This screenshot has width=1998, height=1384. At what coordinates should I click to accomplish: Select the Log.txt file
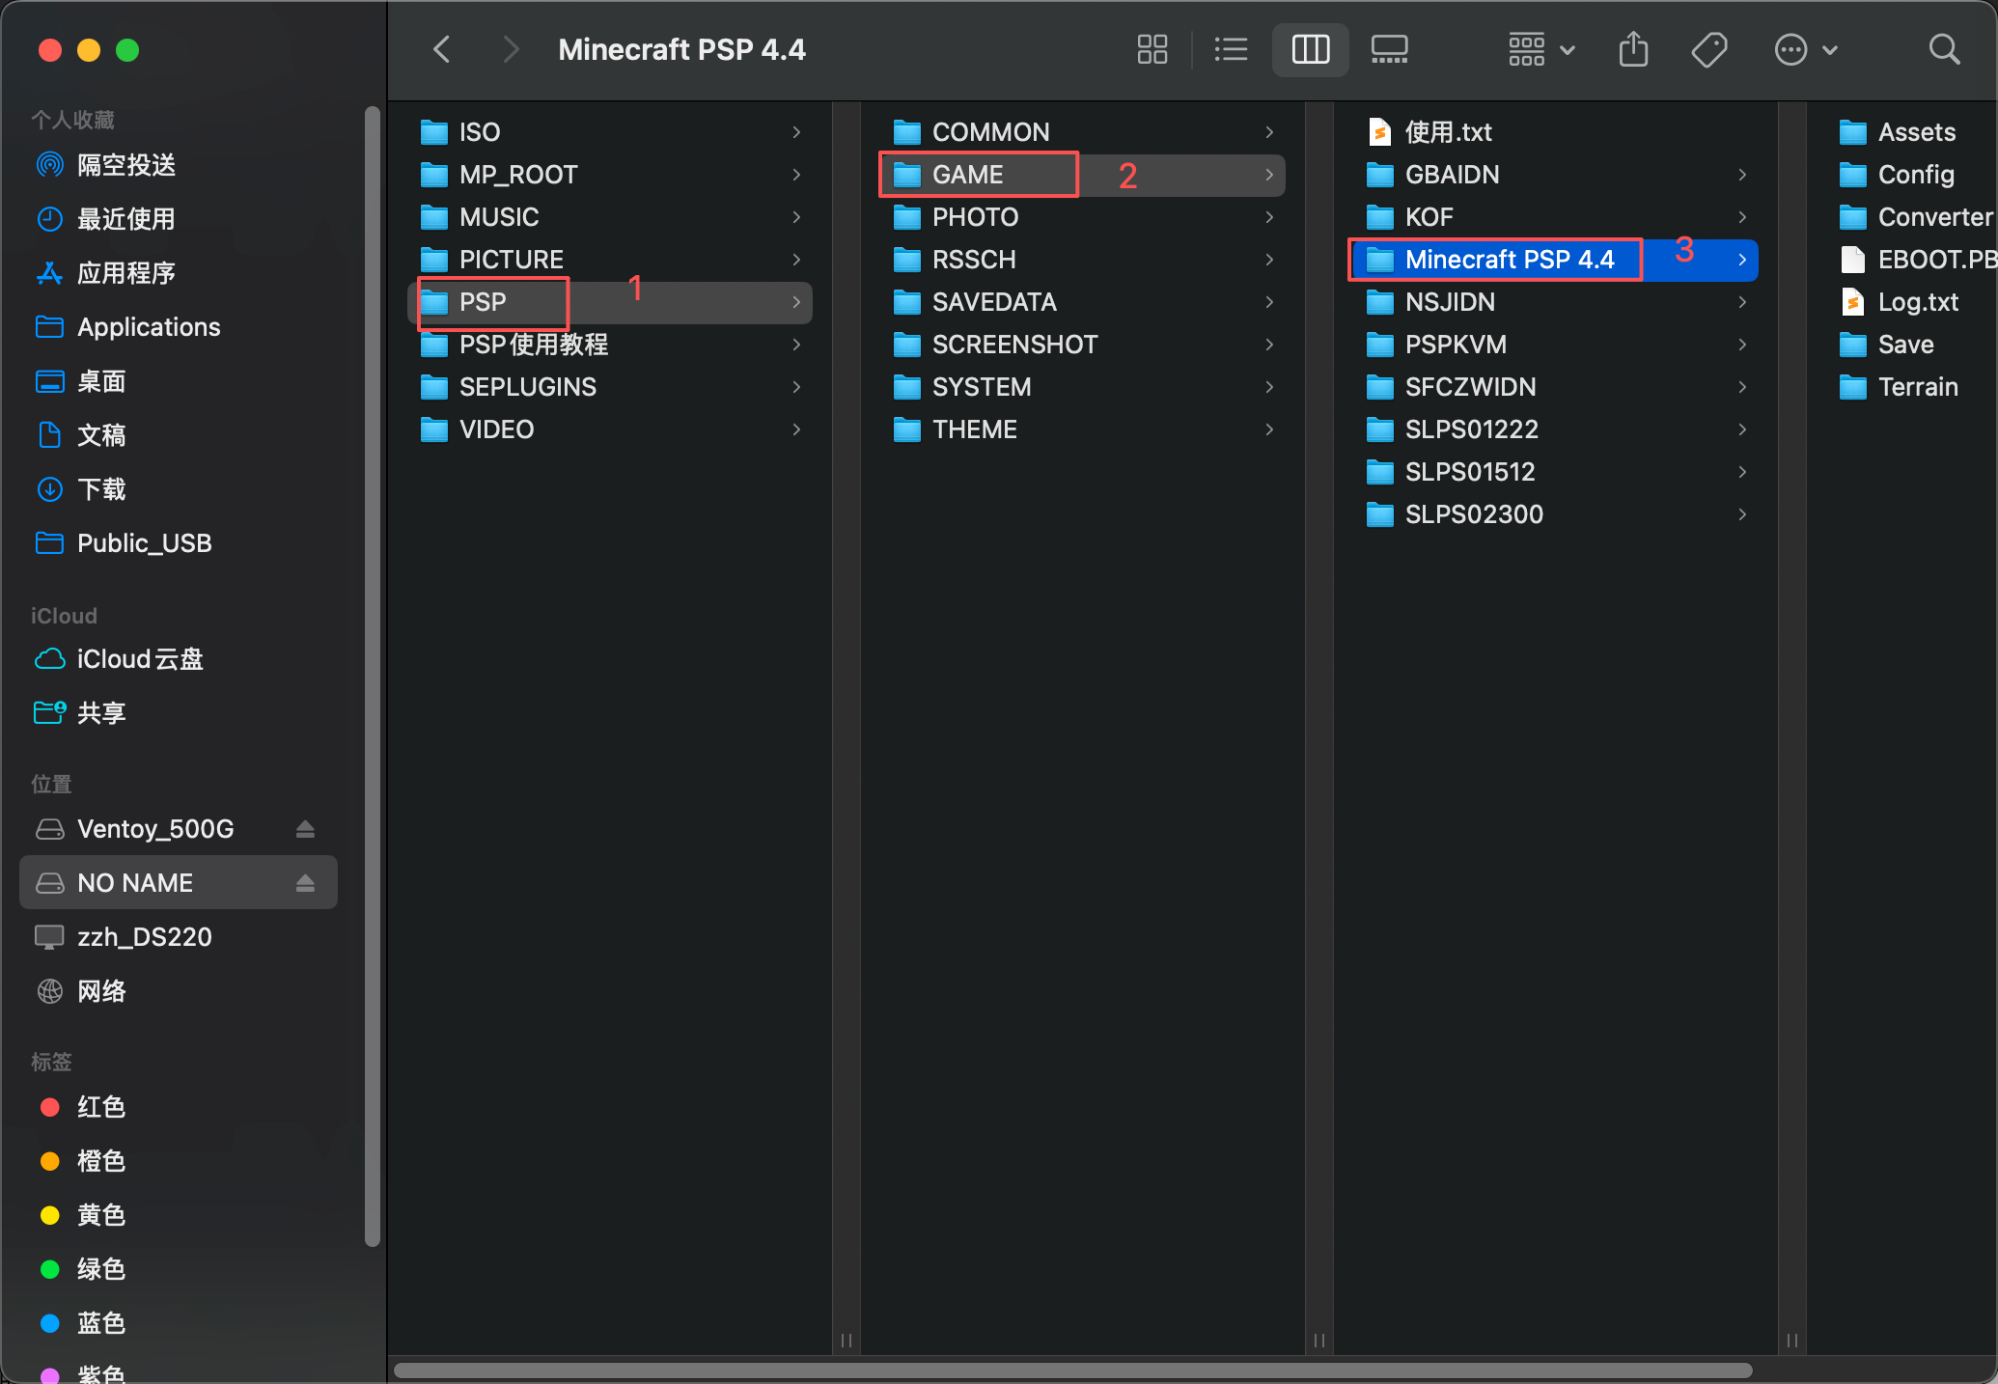pyautogui.click(x=1917, y=302)
